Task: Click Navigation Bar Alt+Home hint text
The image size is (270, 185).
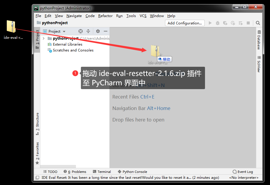Action: tap(141, 108)
